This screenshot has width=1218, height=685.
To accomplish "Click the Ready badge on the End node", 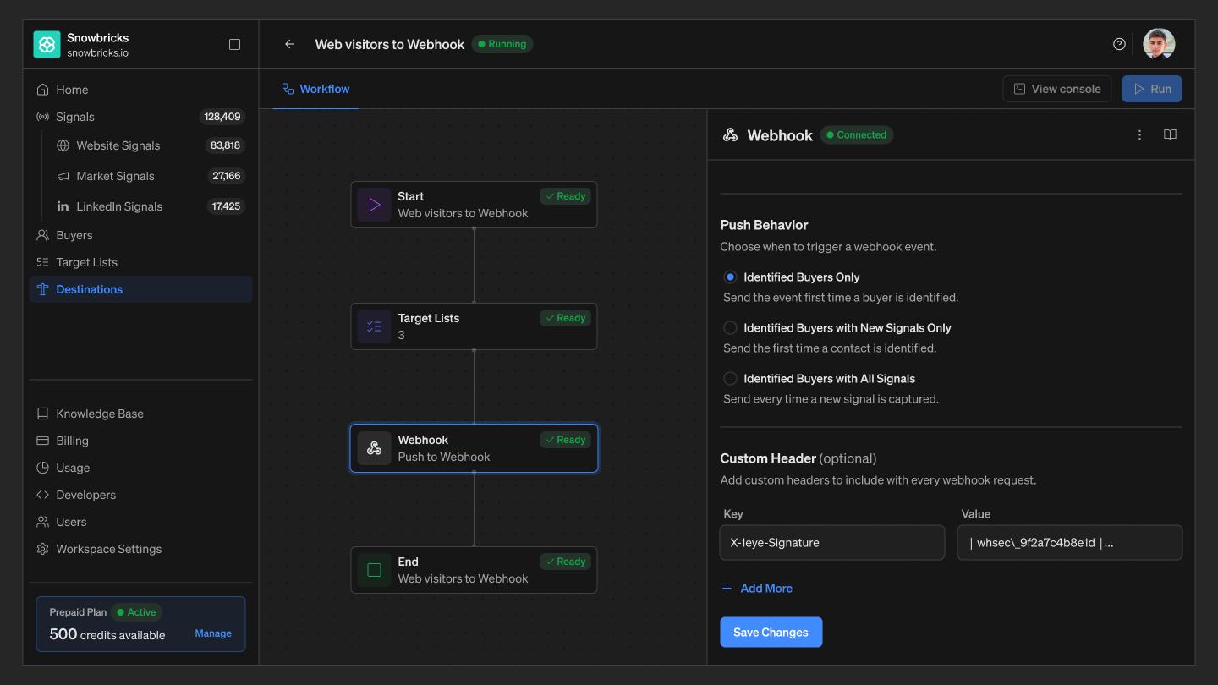I will pos(565,562).
